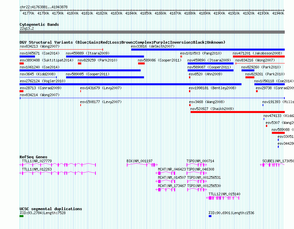Select the nsv1061240 (Coe2014) variant label
This screenshot has width=294, height=229.
40,67
